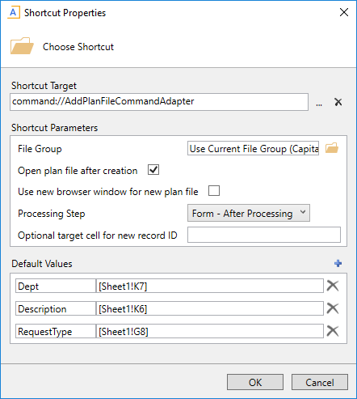The image size is (357, 399).
Task: Add a default value with the plus icon
Action: [x=338, y=263]
